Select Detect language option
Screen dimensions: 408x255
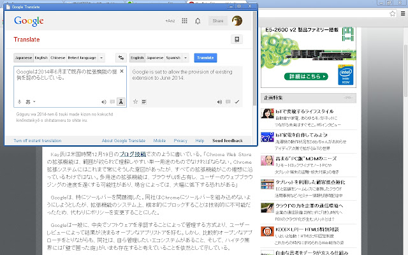click(82, 58)
